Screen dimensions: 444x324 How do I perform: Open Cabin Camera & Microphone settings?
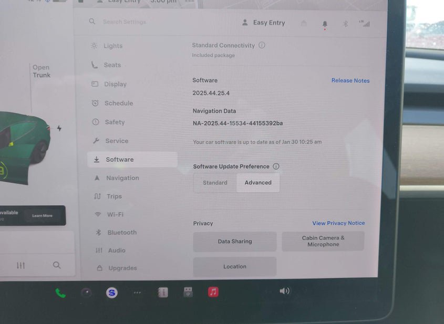pyautogui.click(x=323, y=241)
